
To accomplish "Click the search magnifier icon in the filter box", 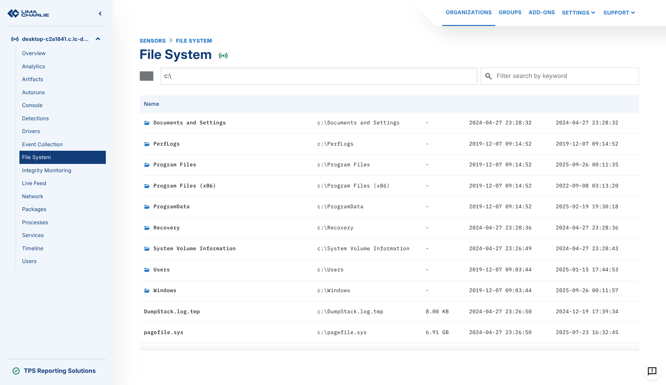I will tap(488, 76).
